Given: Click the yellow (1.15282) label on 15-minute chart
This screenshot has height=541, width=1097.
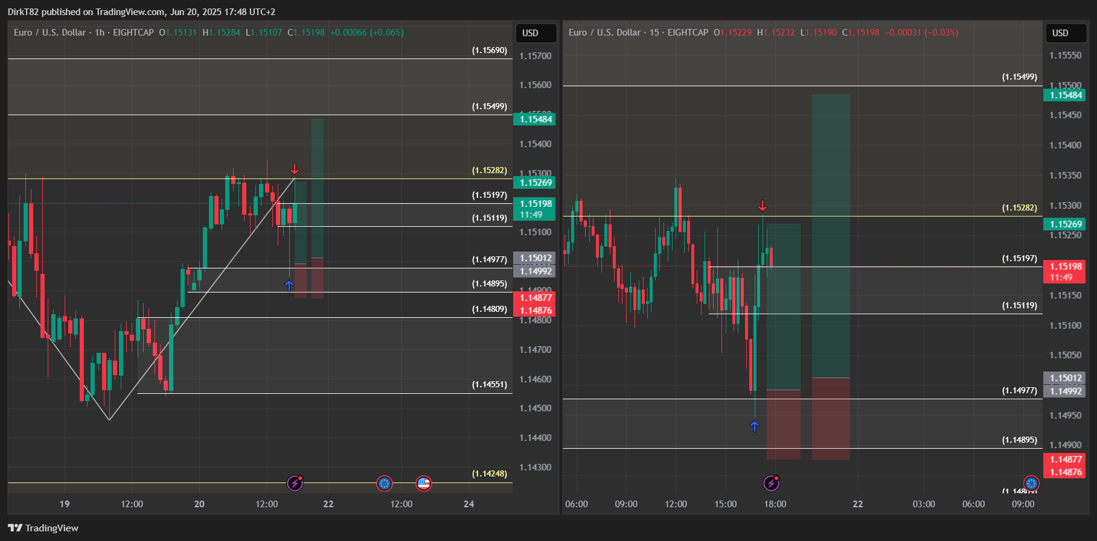Looking at the screenshot, I should pos(1020,208).
